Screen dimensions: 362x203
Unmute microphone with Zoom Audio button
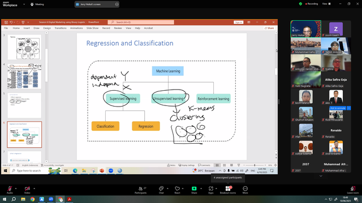tap(10, 189)
